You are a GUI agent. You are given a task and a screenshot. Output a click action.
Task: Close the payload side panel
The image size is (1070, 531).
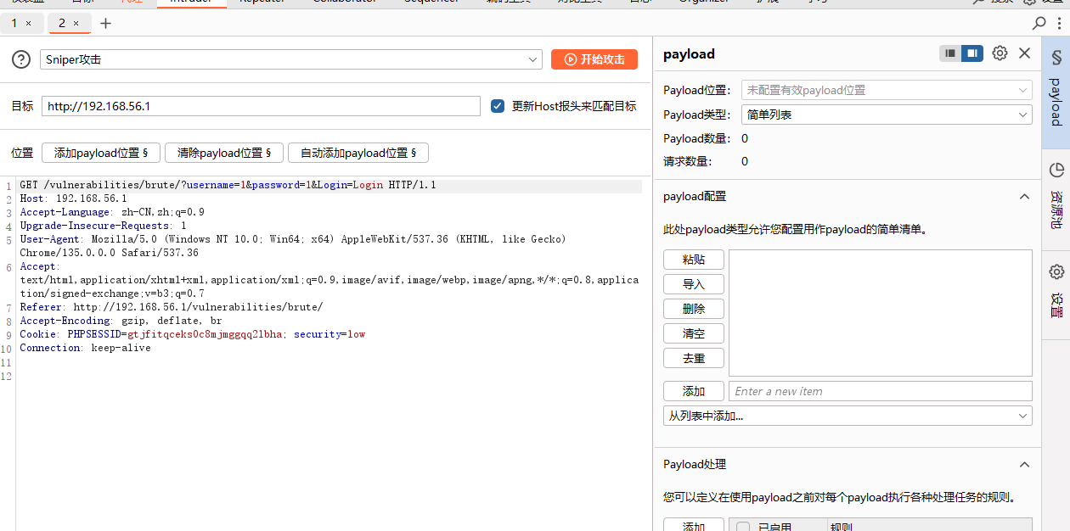pyautogui.click(x=1024, y=53)
